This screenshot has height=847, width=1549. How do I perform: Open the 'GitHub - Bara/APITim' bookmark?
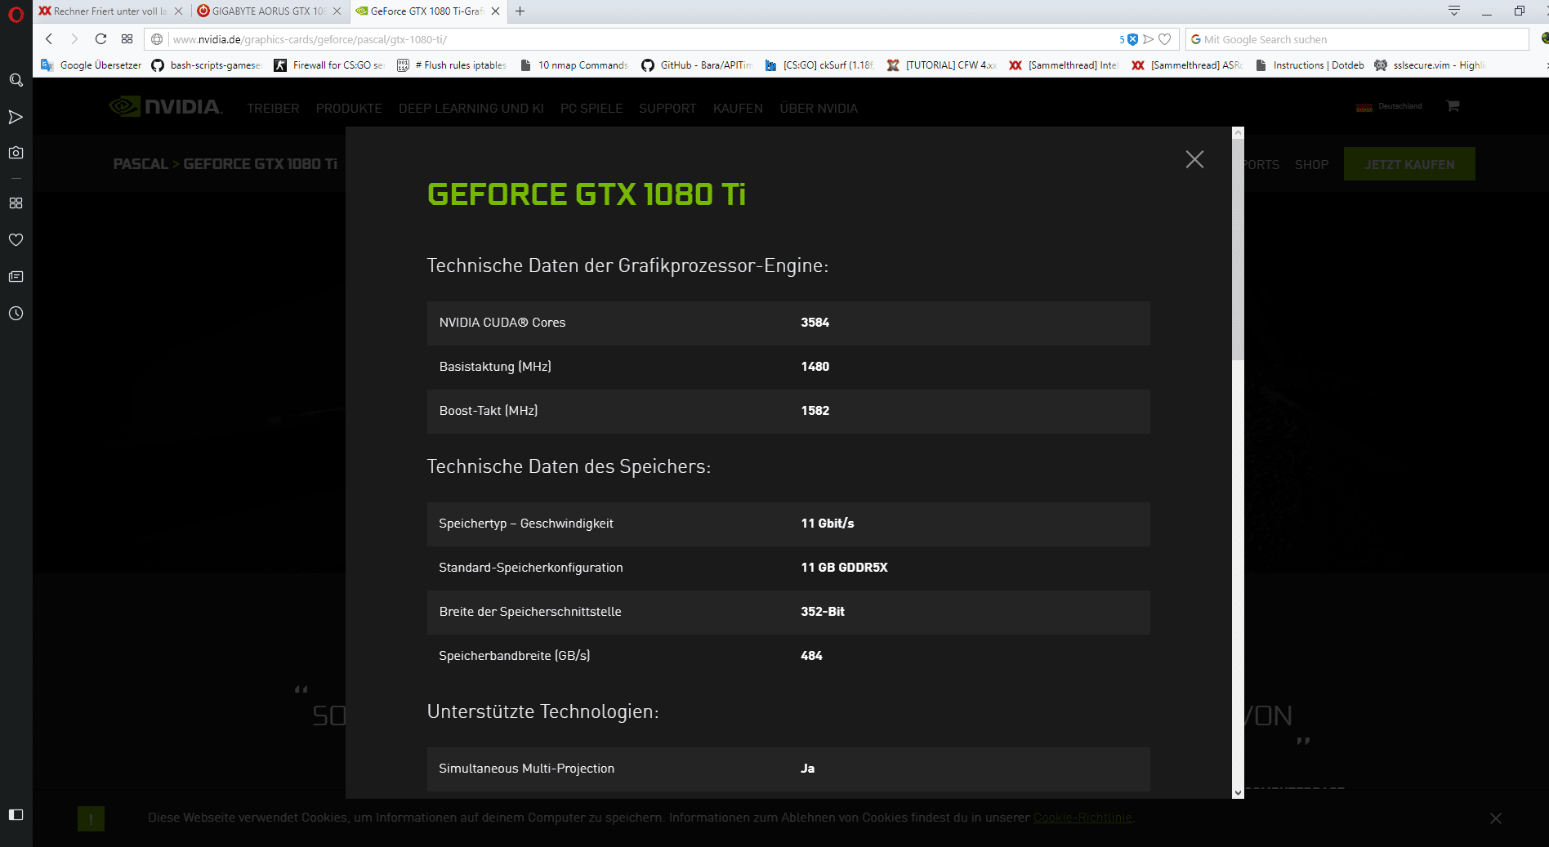(697, 65)
